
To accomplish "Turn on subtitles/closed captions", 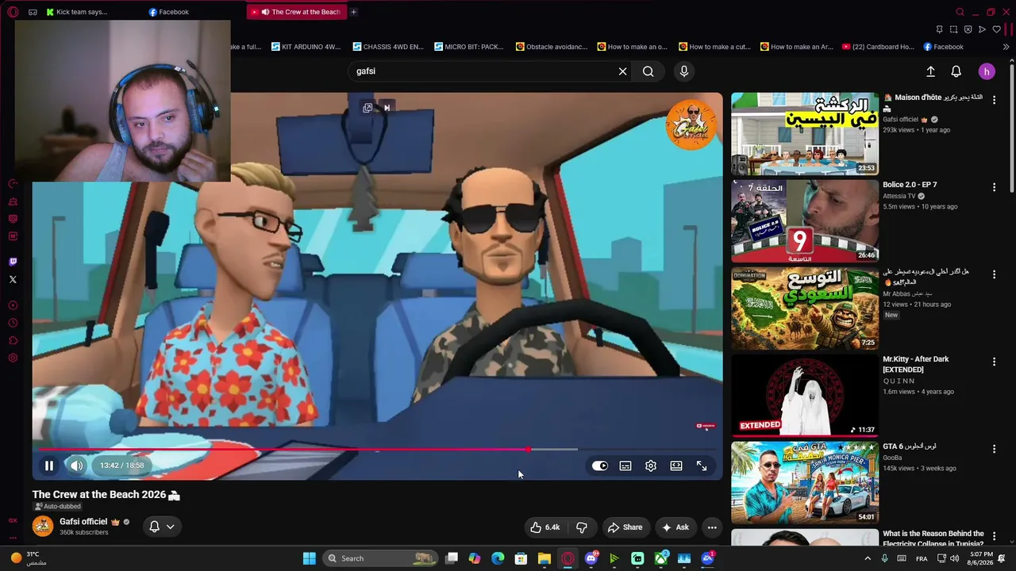I will [625, 466].
